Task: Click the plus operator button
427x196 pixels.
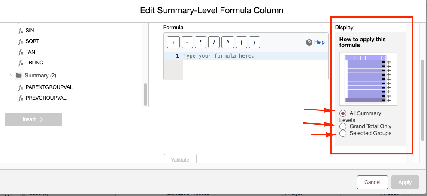Action: [173, 42]
